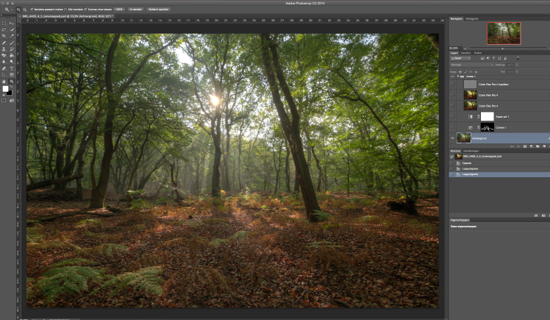This screenshot has height=320, width=550.
Task: Filter layers by type layers
Action: pos(494,58)
